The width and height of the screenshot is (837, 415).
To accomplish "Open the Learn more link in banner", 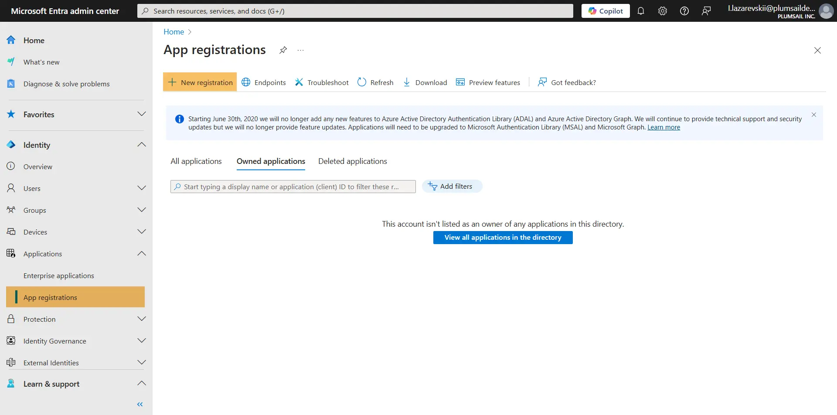I will (x=663, y=127).
